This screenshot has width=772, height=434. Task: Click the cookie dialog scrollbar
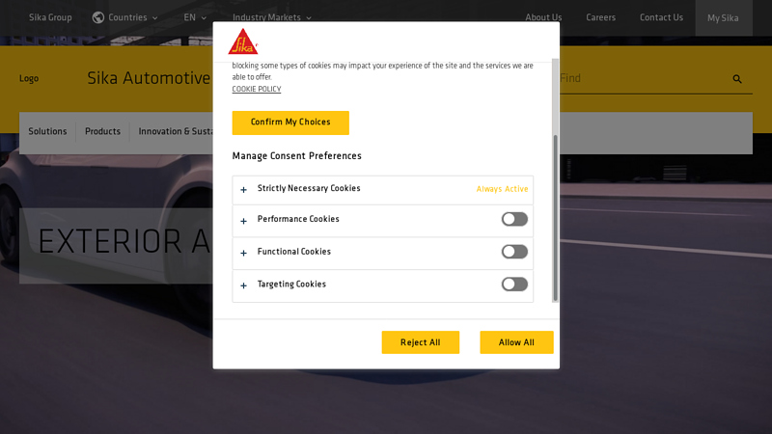click(x=555, y=217)
